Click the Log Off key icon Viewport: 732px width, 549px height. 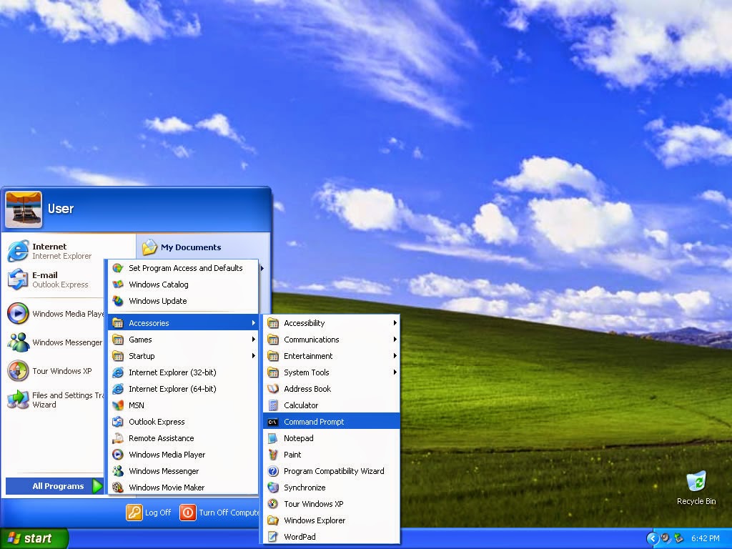point(134,513)
